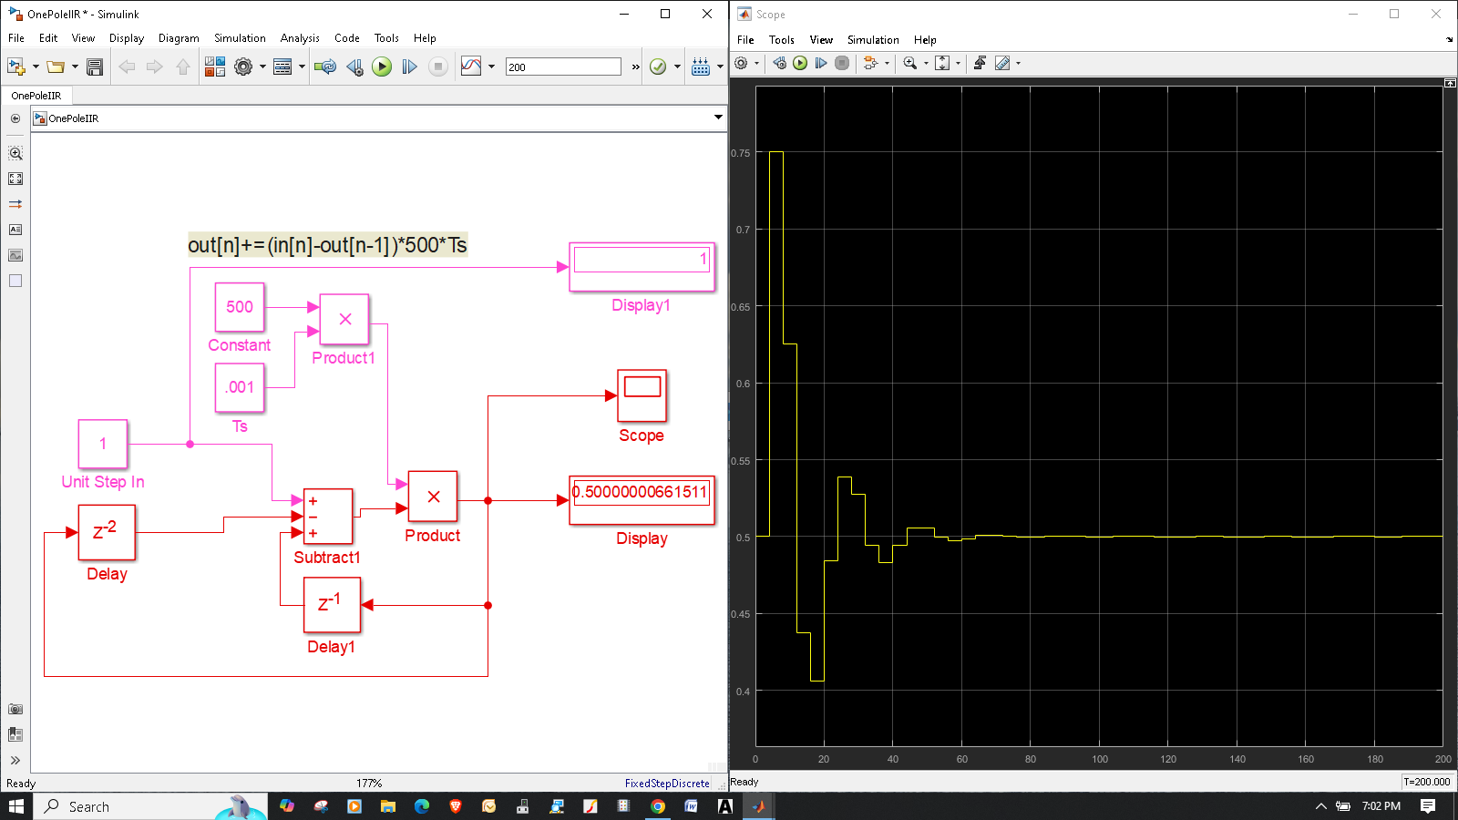Open the Scope window Simulation menu
The height and width of the screenshot is (820, 1458).
point(873,40)
